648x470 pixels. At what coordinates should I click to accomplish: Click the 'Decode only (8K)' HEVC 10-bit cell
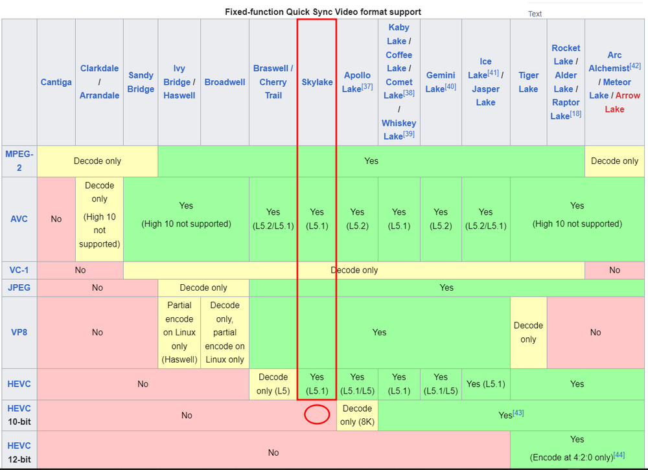[357, 415]
